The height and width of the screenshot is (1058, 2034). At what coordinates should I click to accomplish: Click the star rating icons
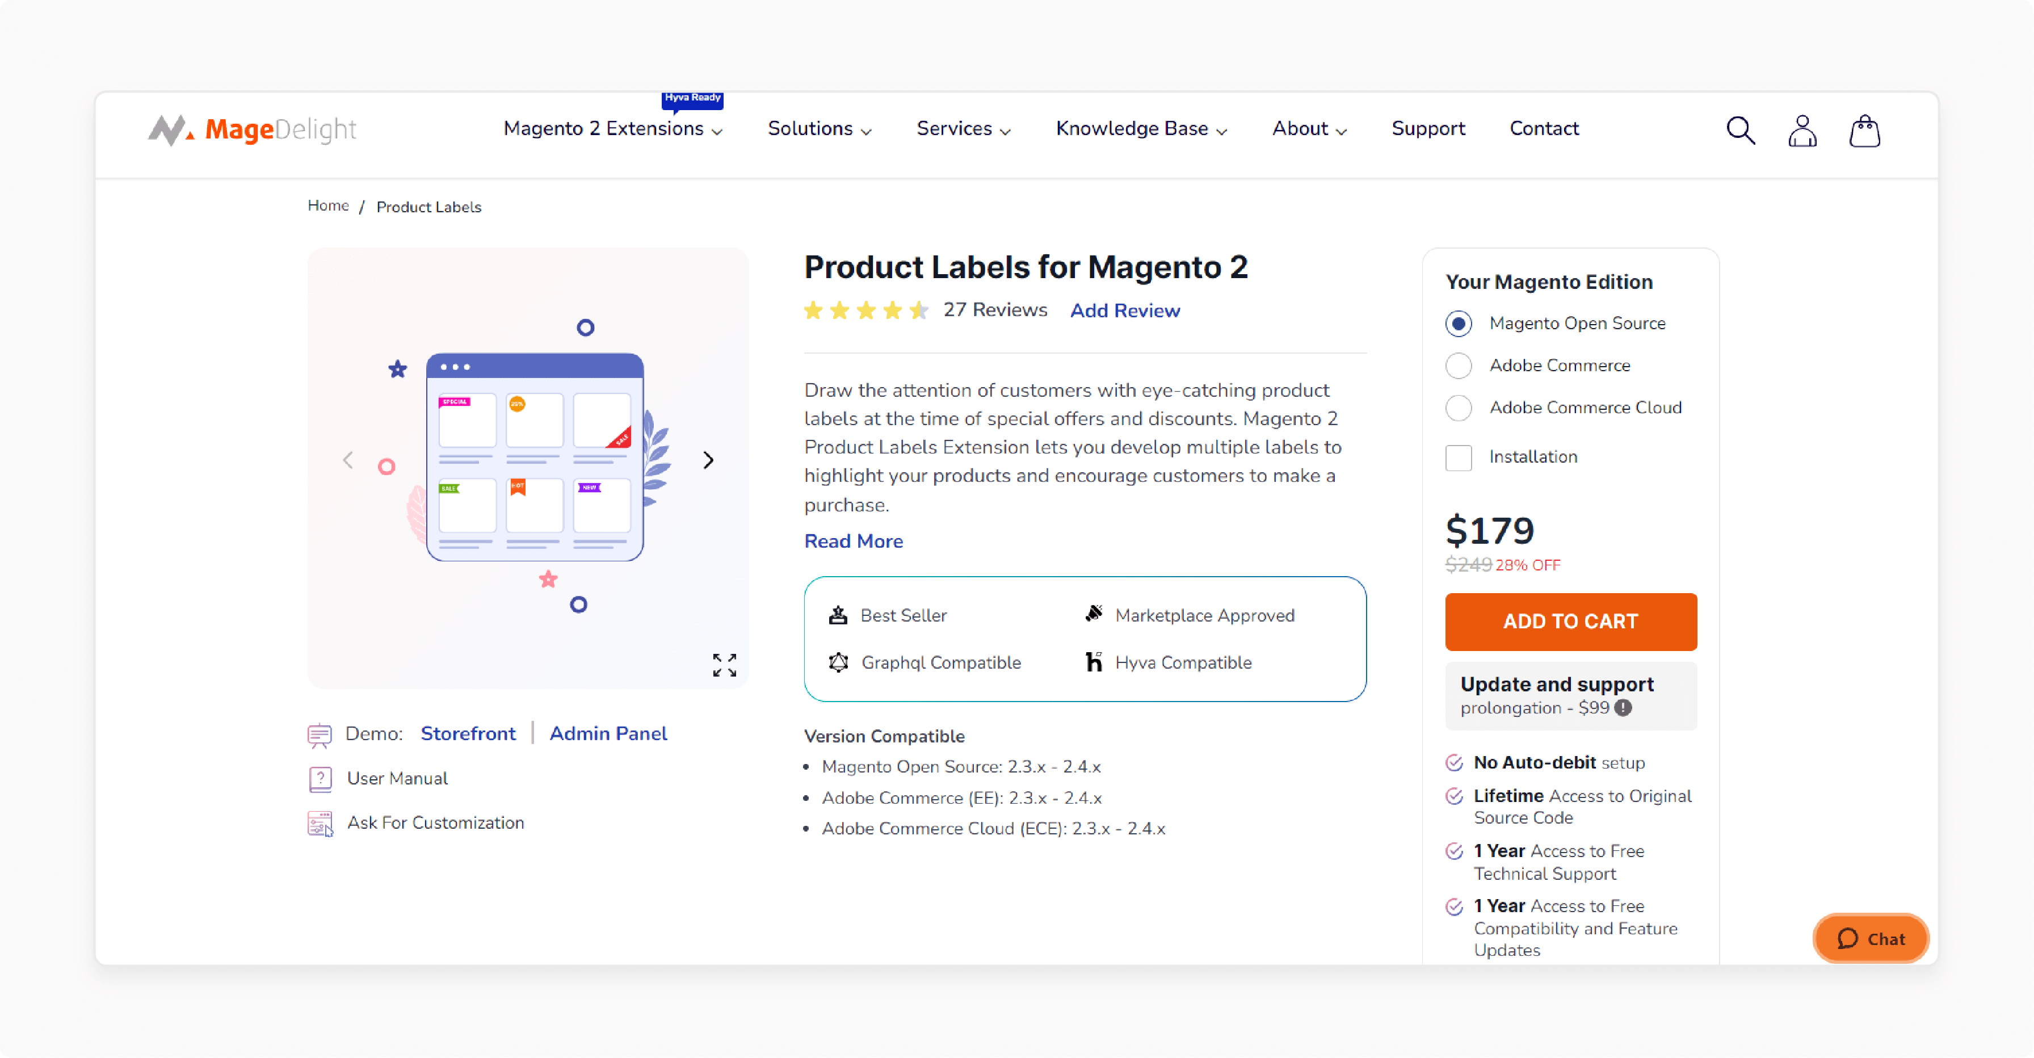pyautogui.click(x=865, y=310)
